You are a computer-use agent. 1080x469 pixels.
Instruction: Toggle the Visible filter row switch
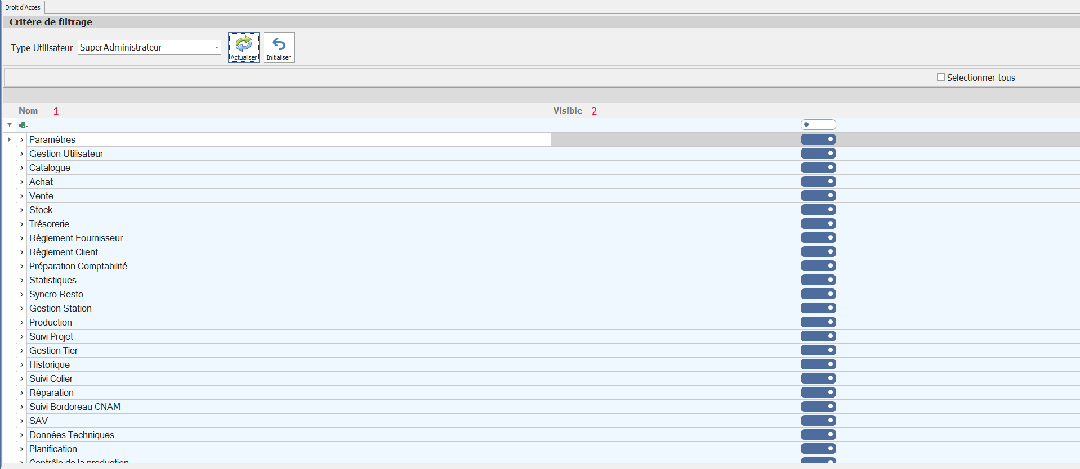818,125
